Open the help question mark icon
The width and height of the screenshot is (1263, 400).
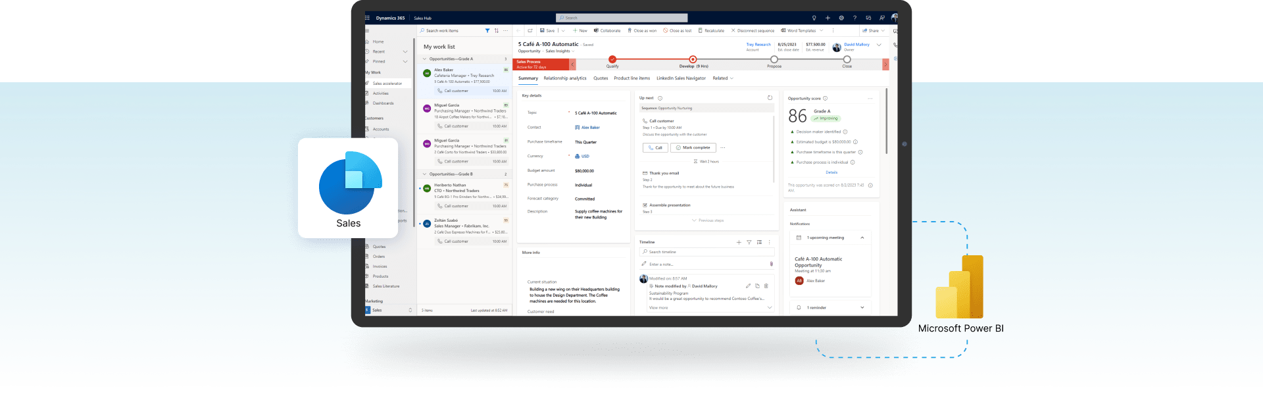coord(854,18)
